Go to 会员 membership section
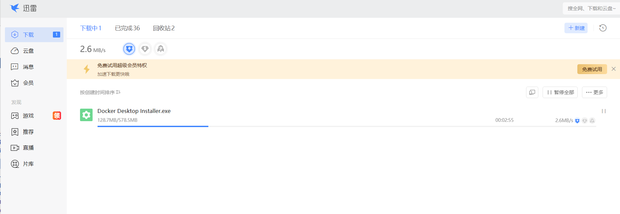The width and height of the screenshot is (620, 214). (x=28, y=83)
